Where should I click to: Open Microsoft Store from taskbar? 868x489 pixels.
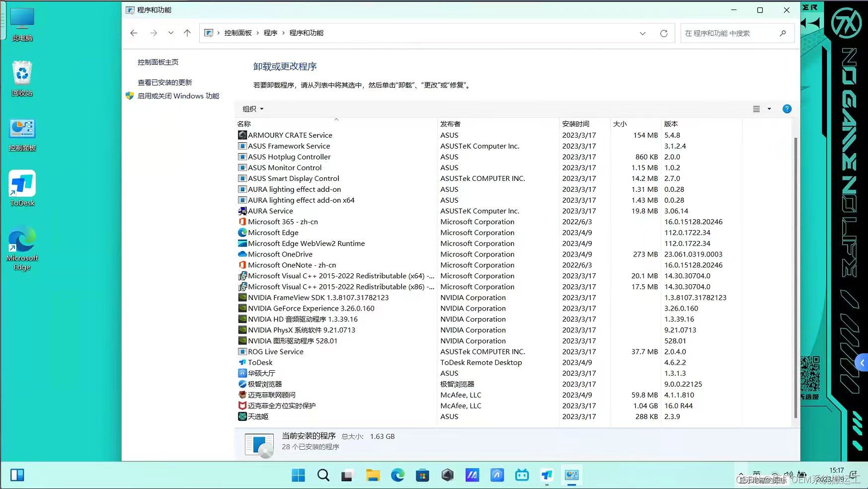tap(422, 476)
